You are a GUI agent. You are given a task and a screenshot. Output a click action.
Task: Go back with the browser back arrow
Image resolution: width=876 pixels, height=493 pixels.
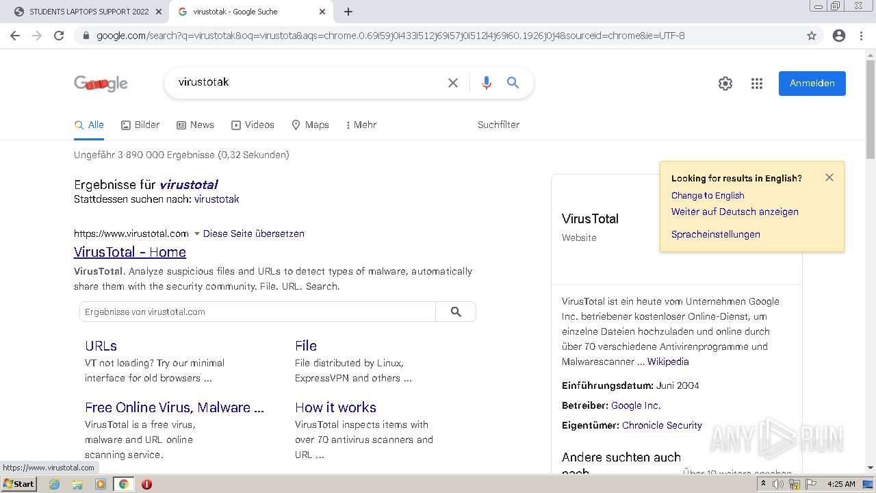tap(15, 36)
